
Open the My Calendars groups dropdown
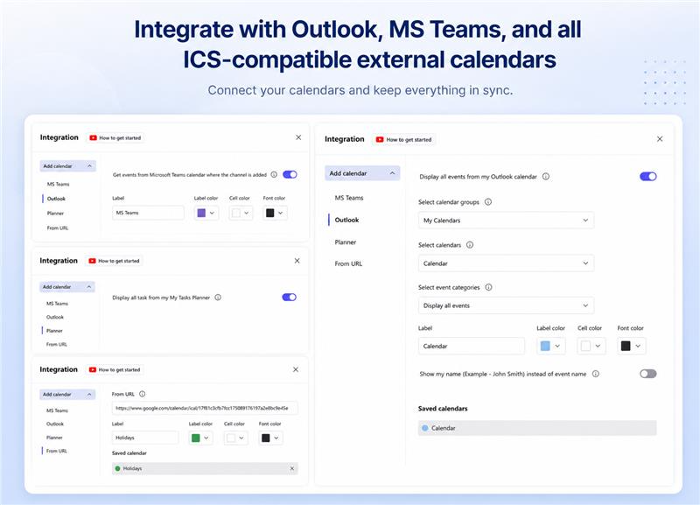tap(506, 221)
